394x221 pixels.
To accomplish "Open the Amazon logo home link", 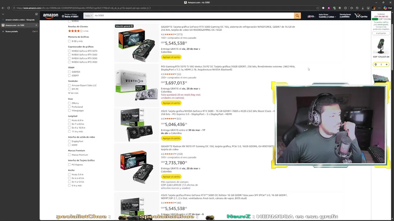I will click(x=50, y=16).
